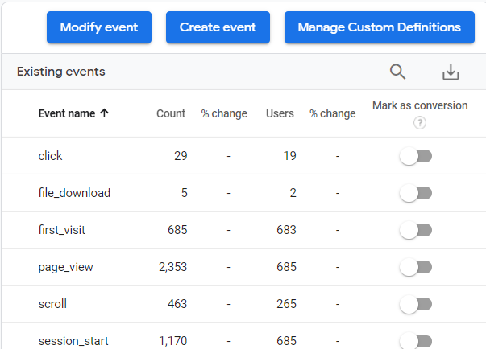The width and height of the screenshot is (486, 349).
Task: Mark page_view as a conversion
Action: [416, 267]
